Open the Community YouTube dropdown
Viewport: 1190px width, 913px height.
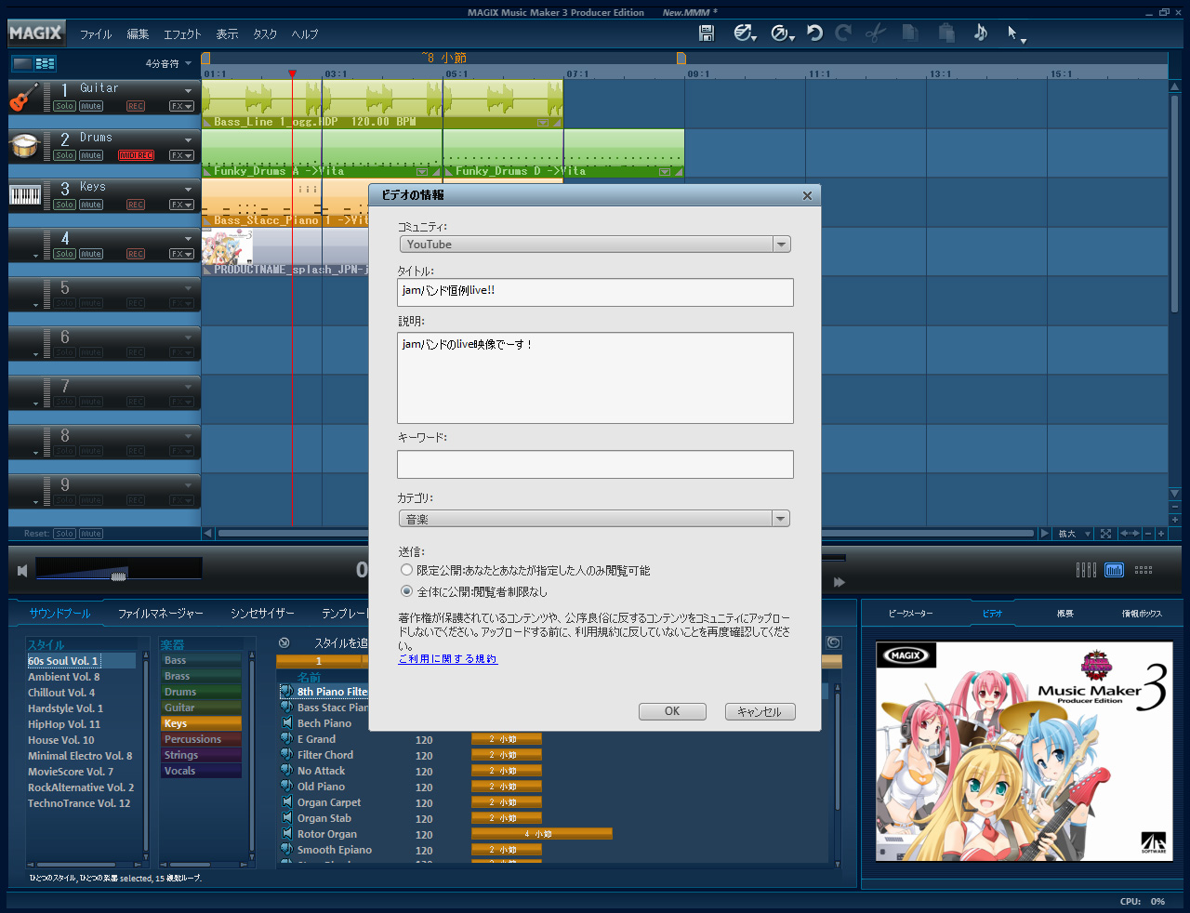[x=595, y=245]
